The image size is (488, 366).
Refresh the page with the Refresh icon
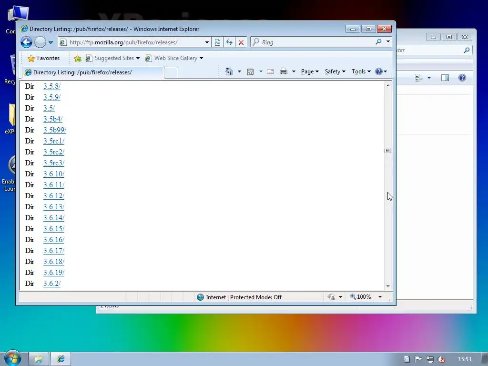(229, 42)
